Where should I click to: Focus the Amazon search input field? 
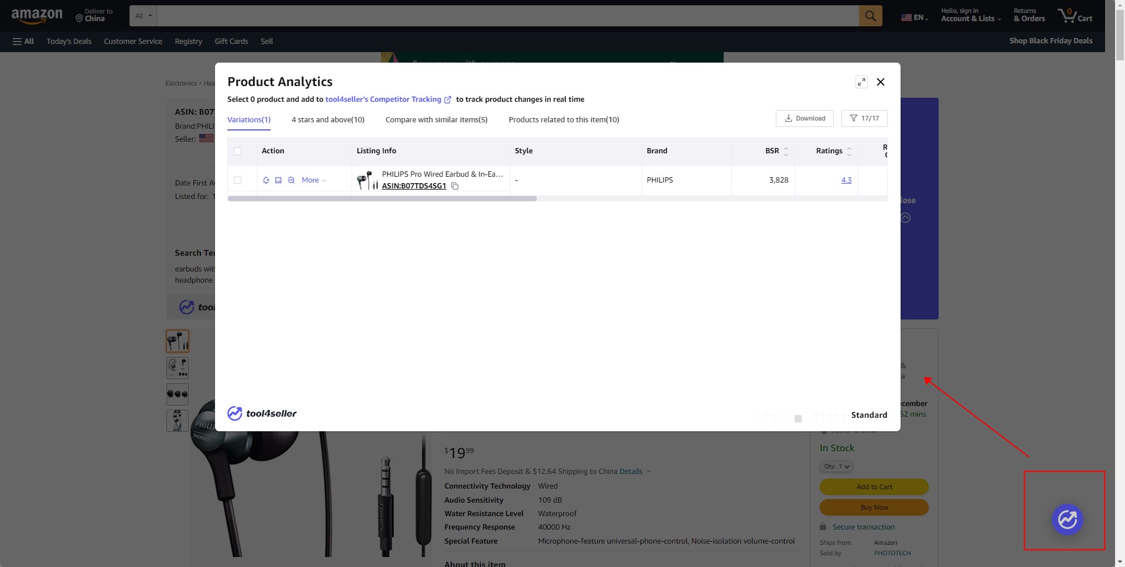pyautogui.click(x=507, y=16)
